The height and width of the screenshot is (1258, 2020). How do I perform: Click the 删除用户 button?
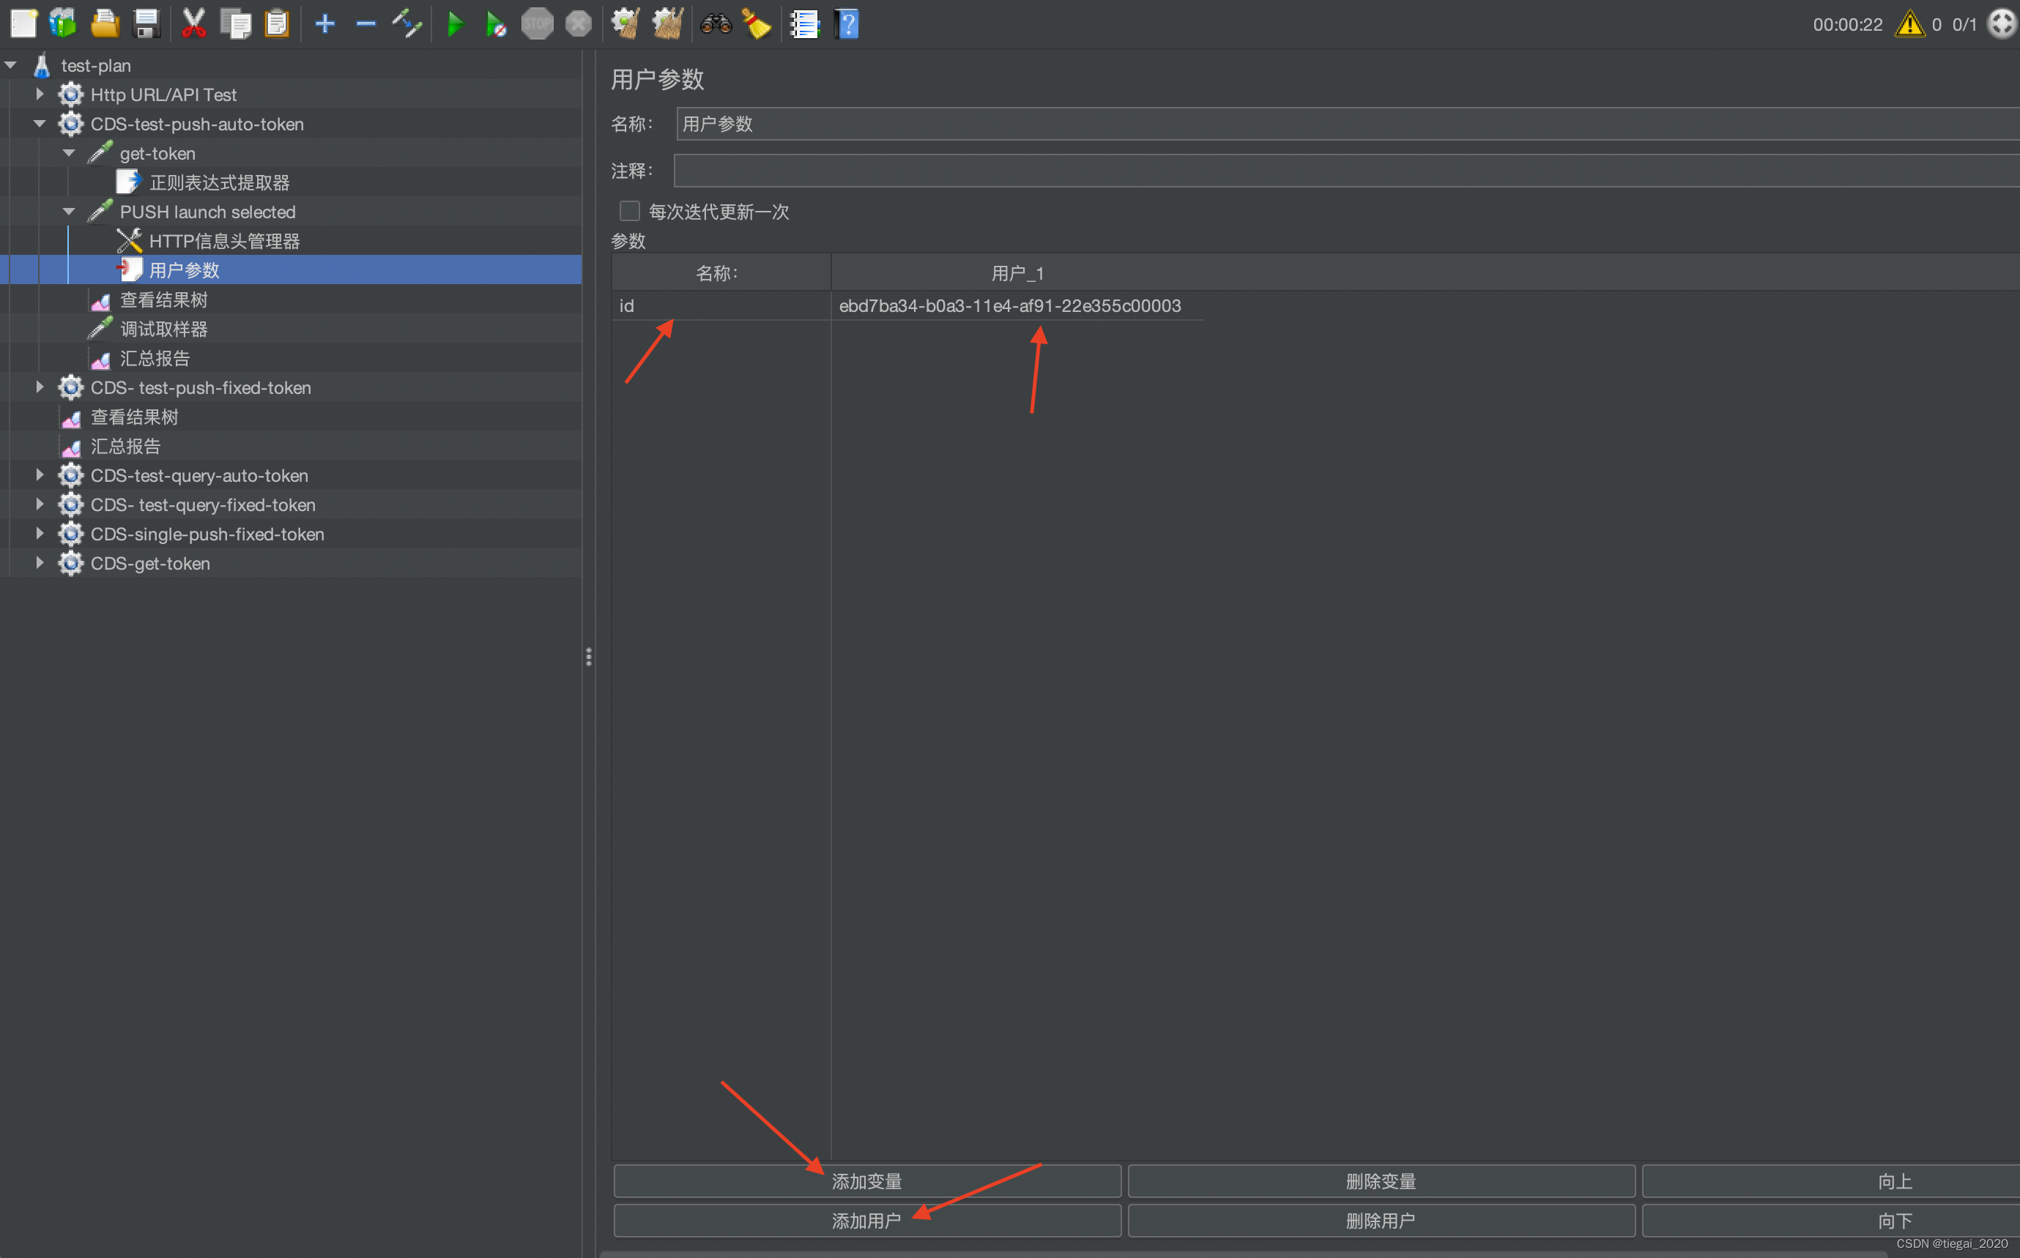(x=1381, y=1221)
